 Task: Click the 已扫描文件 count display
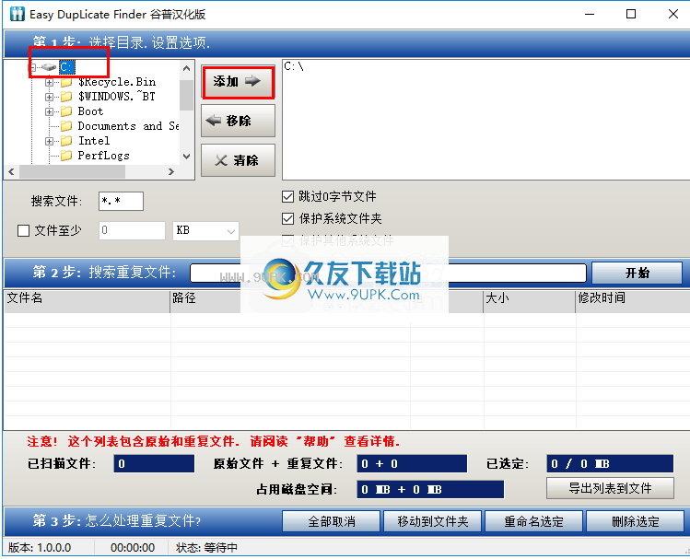coord(154,463)
